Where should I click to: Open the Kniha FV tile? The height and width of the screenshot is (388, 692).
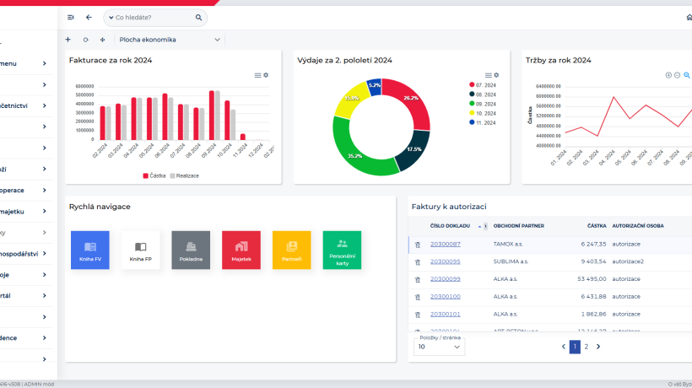pyautogui.click(x=90, y=250)
